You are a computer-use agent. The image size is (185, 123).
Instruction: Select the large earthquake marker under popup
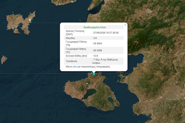click(x=94, y=74)
